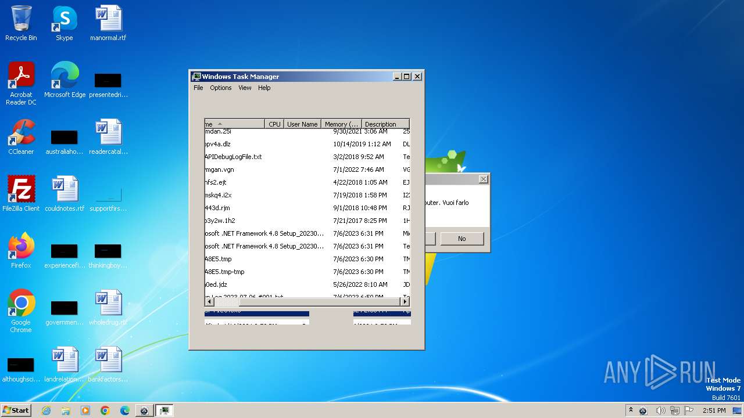This screenshot has width=744, height=418.
Task: Click the Show desktop button
Action: point(738,410)
